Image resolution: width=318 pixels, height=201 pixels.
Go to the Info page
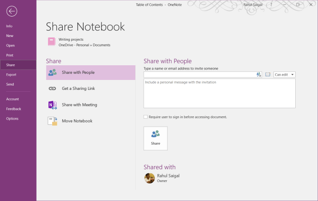(x=9, y=26)
